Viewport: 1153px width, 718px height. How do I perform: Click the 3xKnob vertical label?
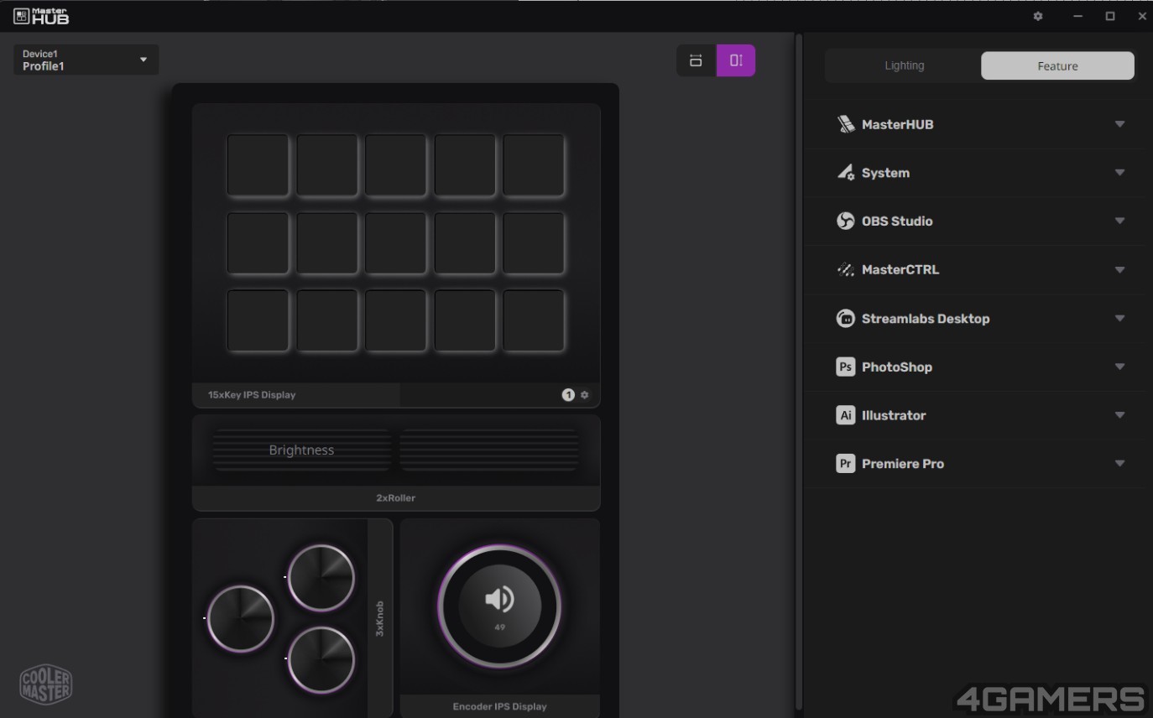click(380, 618)
